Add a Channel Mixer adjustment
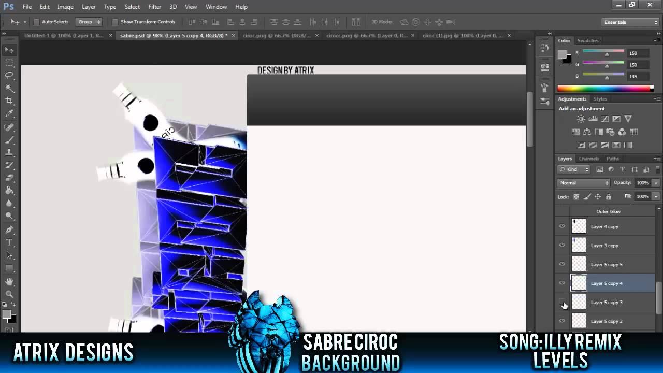Viewport: 663px width, 373px height. click(622, 132)
